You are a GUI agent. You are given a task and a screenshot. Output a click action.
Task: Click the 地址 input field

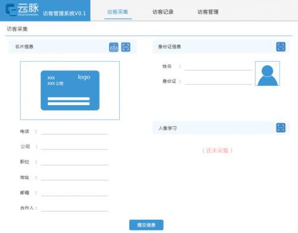[x=74, y=177]
